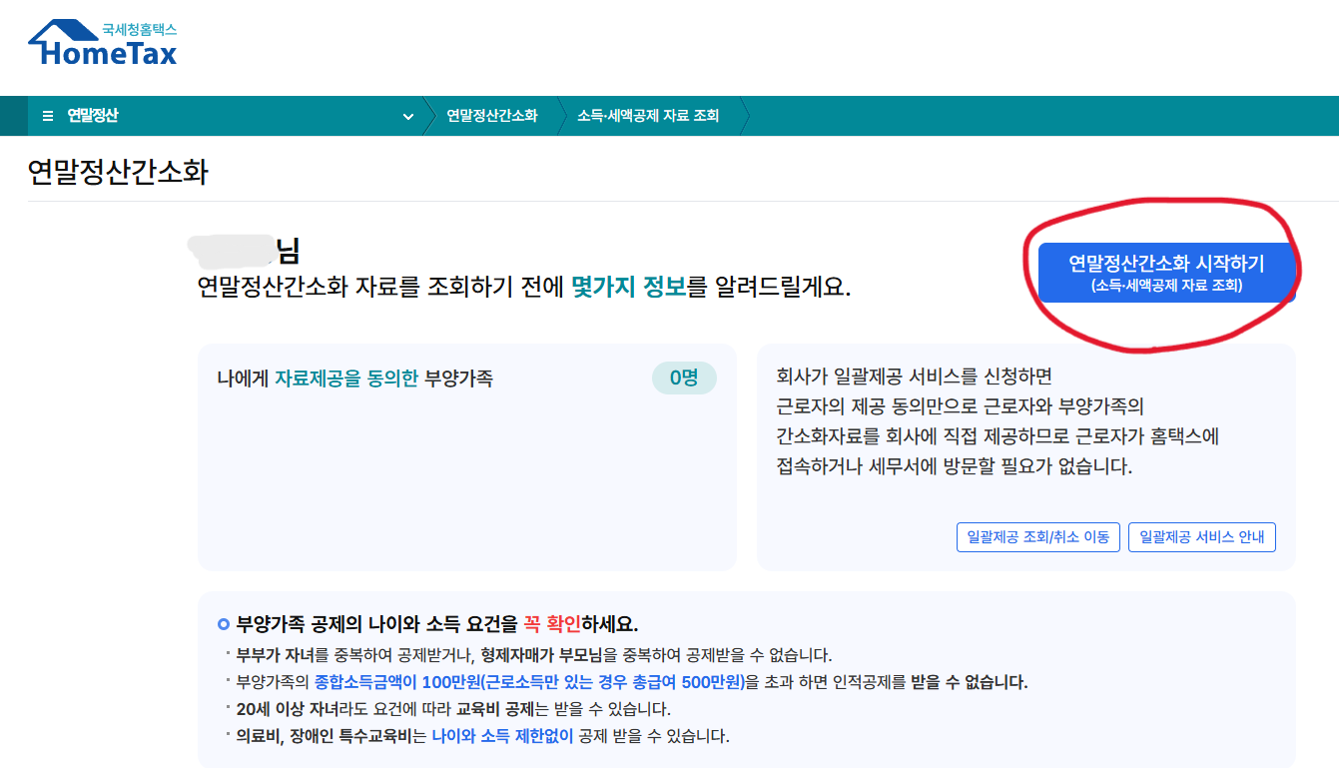View 일괄제공 서비스 안내
Viewport: 1339px width, 768px height.
tap(1201, 536)
